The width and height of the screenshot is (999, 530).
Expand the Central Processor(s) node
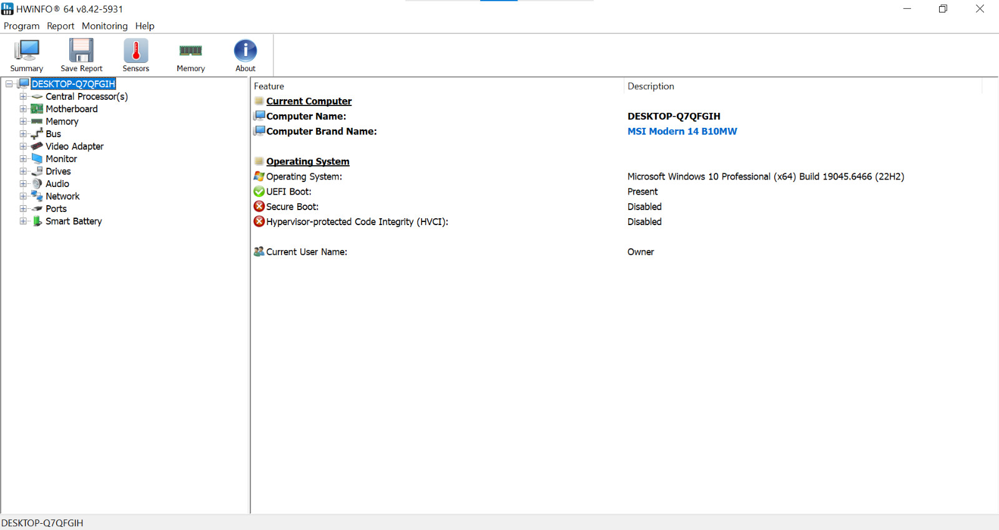[x=23, y=97]
